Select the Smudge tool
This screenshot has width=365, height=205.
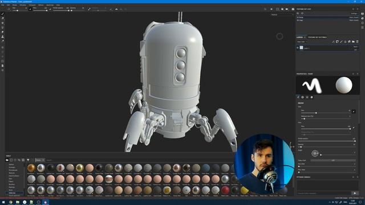2,32
